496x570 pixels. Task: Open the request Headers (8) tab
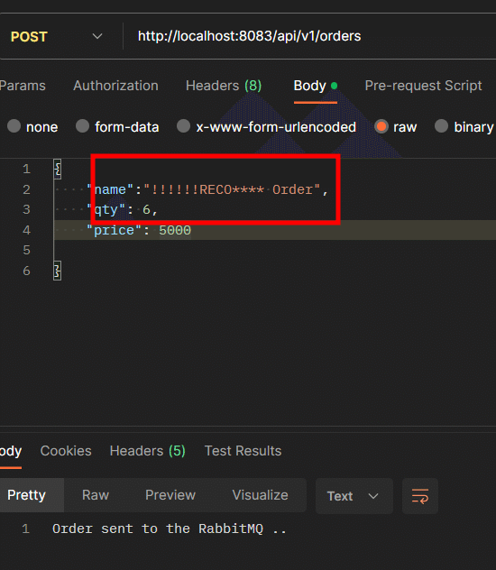click(224, 86)
